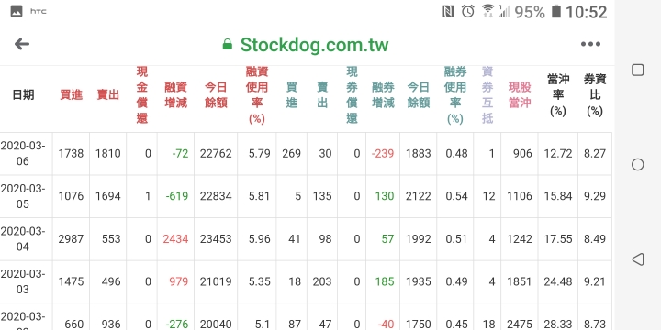The width and height of the screenshot is (661, 330).
Task: Tap the 2020-03-04 date row cell
Action: click(x=23, y=239)
